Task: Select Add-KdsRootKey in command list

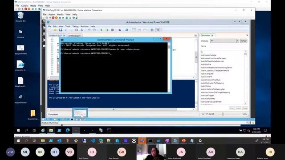Action: tap(208, 99)
